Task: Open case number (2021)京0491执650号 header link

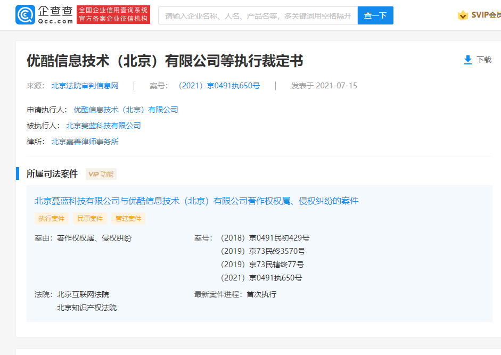Action: pyautogui.click(x=219, y=86)
